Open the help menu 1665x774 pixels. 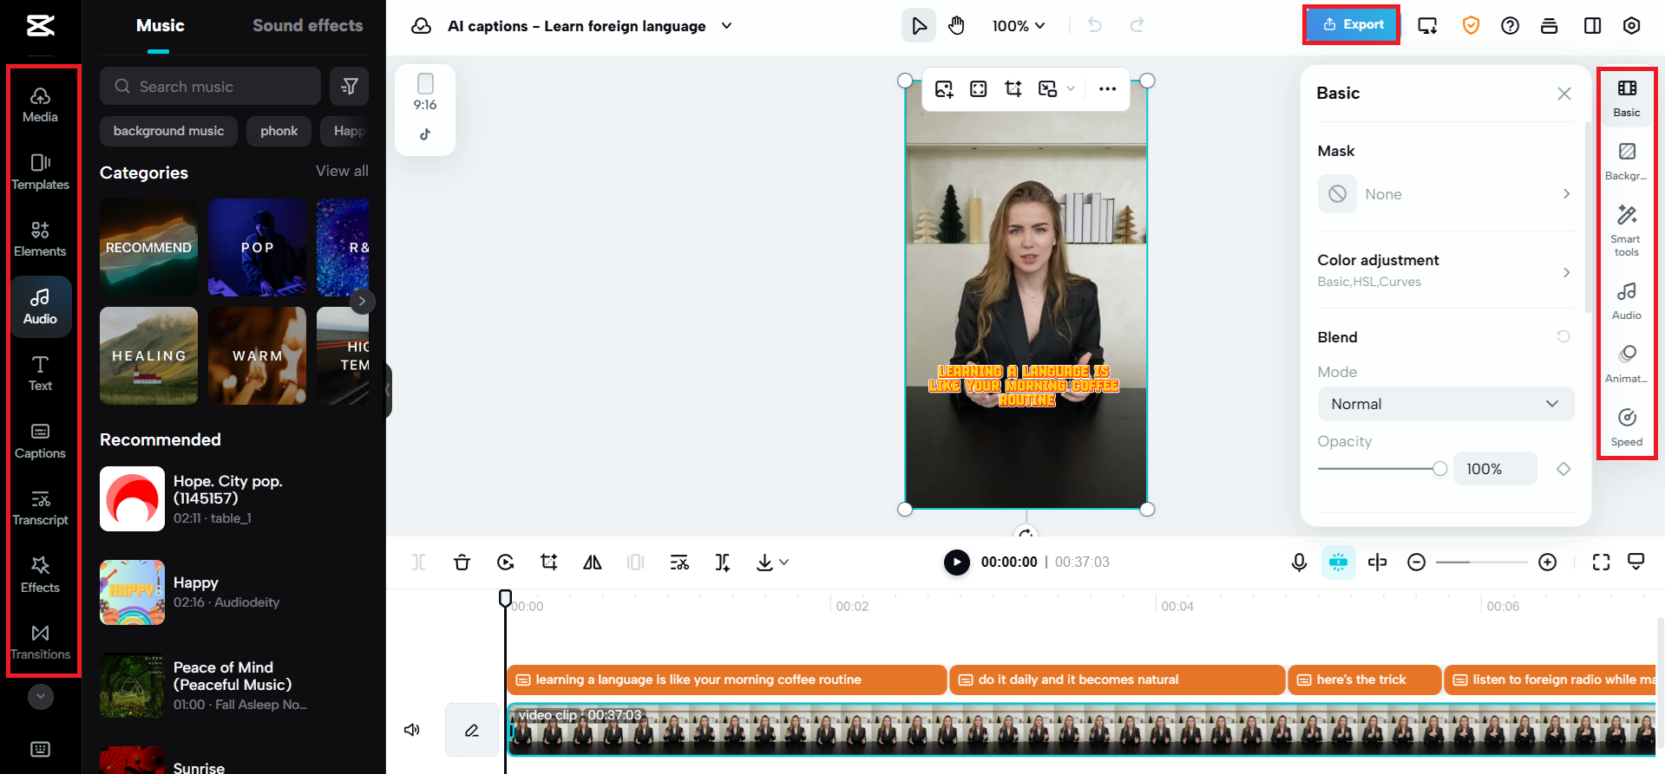pos(1510,26)
